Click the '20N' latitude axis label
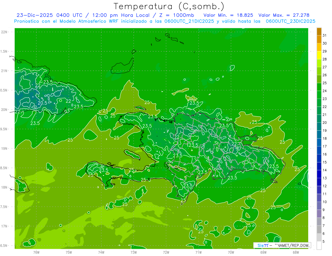The image size is (332, 256). pyautogui.click(x=4, y=110)
